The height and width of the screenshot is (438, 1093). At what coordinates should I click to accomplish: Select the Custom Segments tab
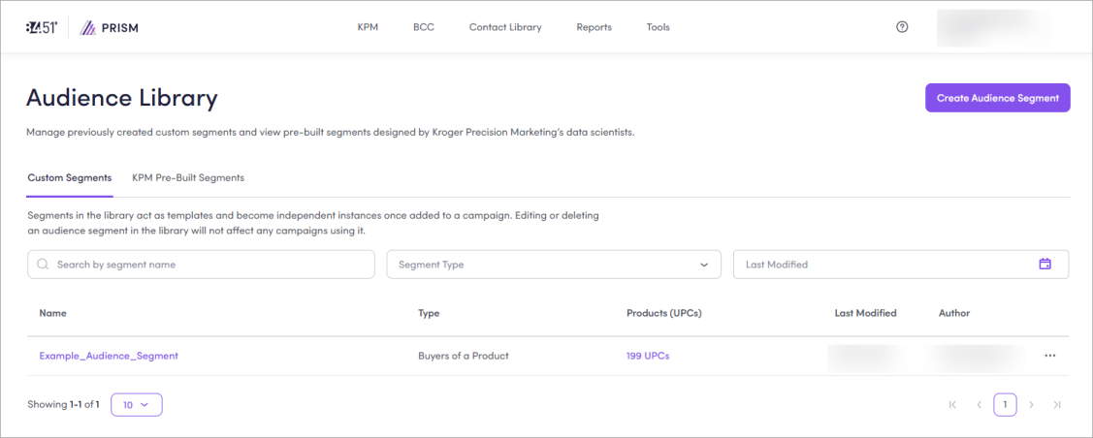click(x=70, y=178)
